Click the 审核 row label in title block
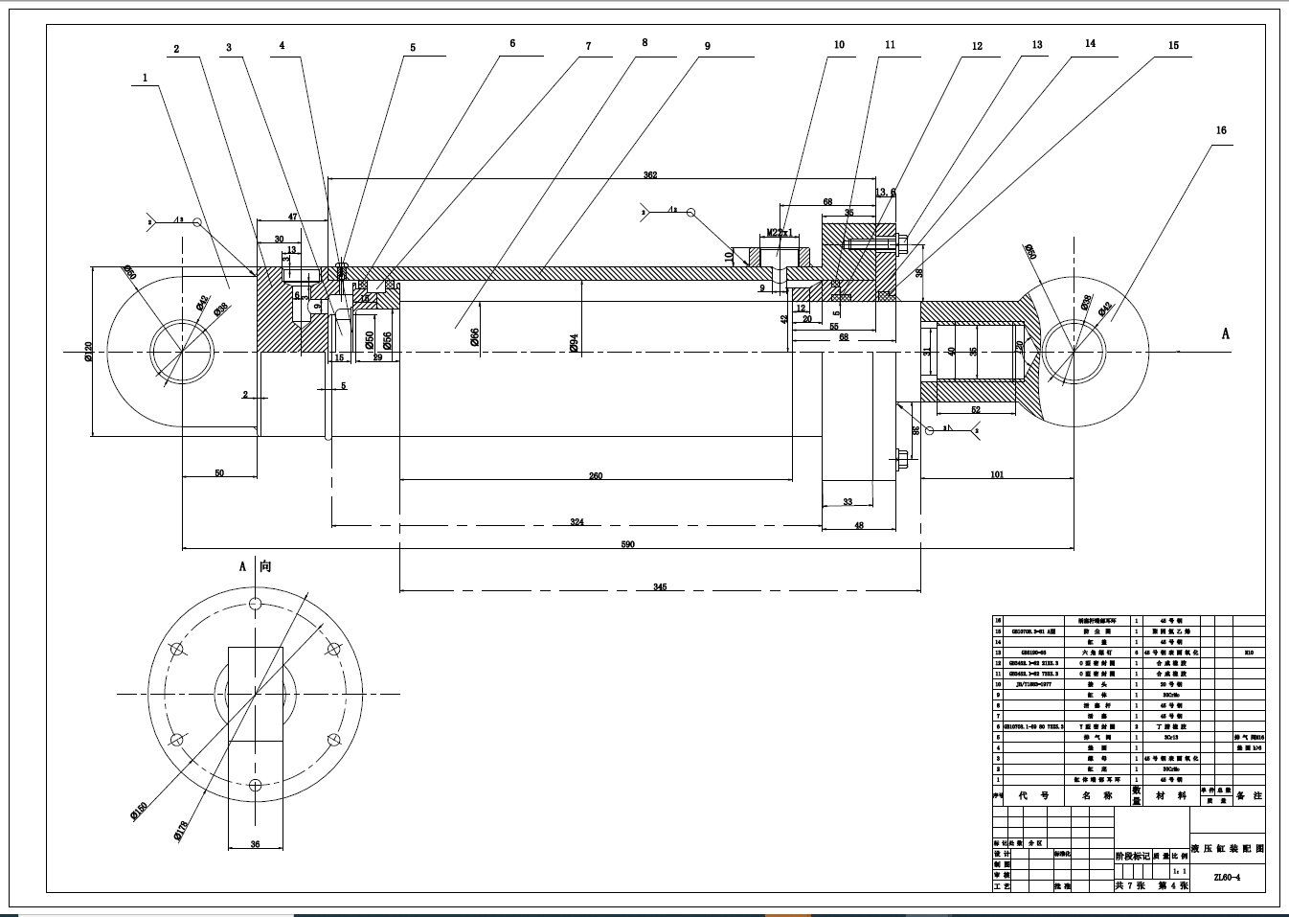Image resolution: width=1289 pixels, height=917 pixels. 1002,875
